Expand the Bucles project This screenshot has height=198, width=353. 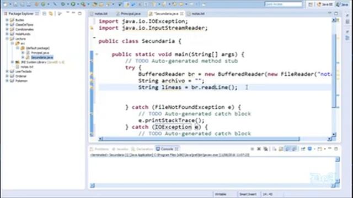(7, 20)
